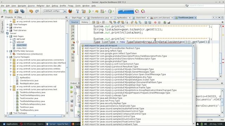Open the Refactor menu
This screenshot has height=126, width=225.
(x=40, y=6)
